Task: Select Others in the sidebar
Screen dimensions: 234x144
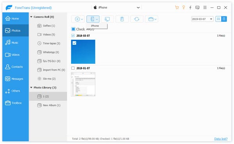Action: (x=15, y=91)
